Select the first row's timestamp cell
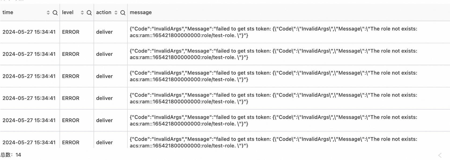The width and height of the screenshot is (450, 160). [29, 32]
